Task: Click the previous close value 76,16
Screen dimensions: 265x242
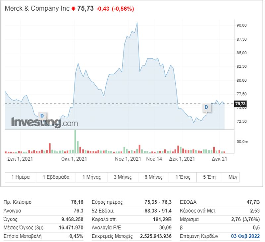Action: click(x=77, y=202)
